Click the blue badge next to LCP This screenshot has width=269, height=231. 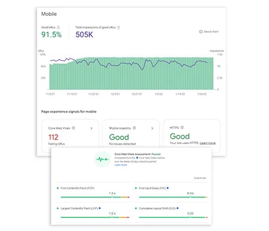click(99, 208)
